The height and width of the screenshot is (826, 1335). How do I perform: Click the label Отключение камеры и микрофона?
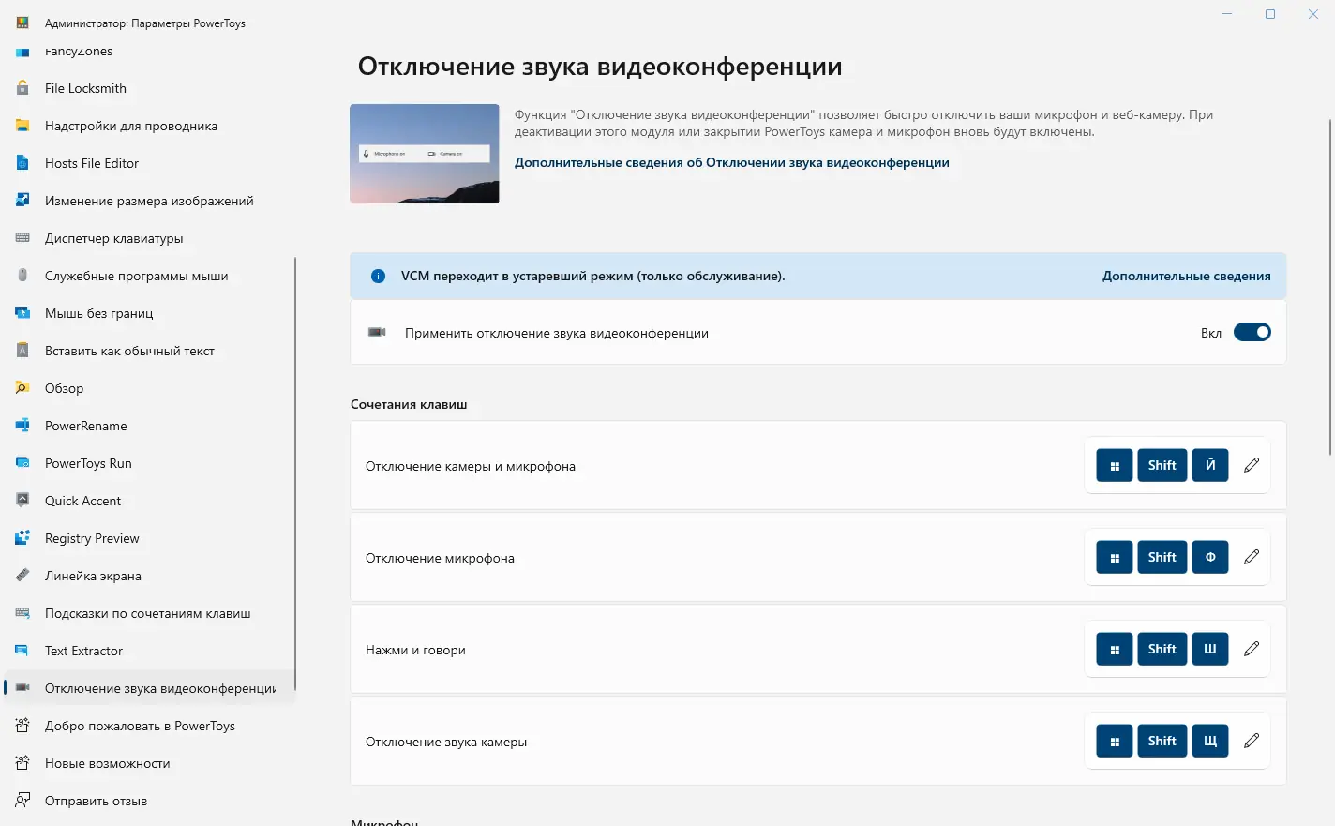tap(471, 466)
